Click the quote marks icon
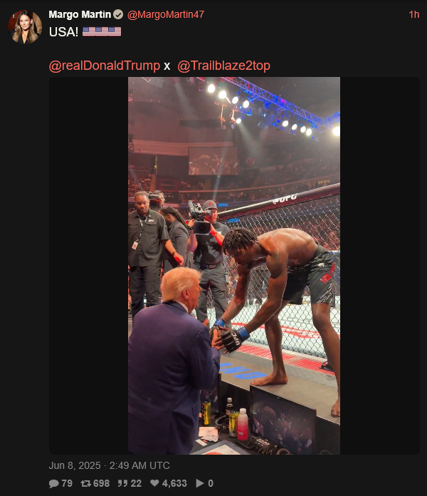 (122, 483)
